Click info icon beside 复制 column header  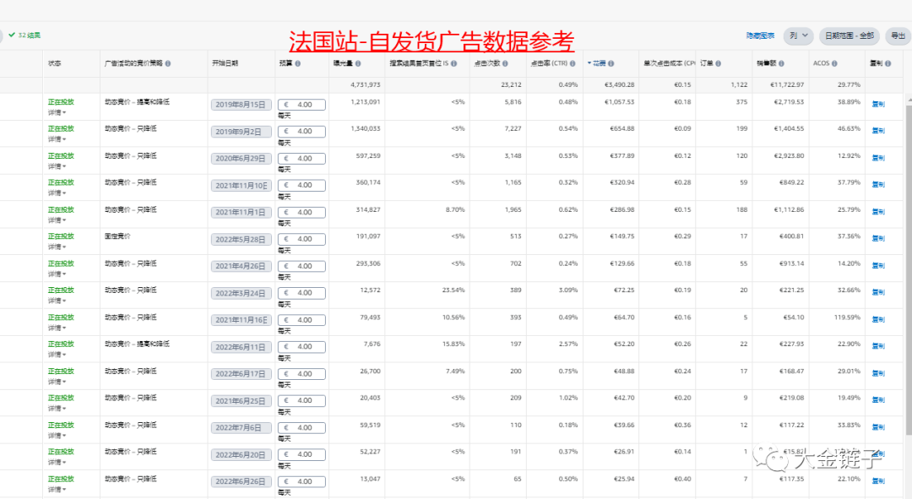pyautogui.click(x=888, y=63)
